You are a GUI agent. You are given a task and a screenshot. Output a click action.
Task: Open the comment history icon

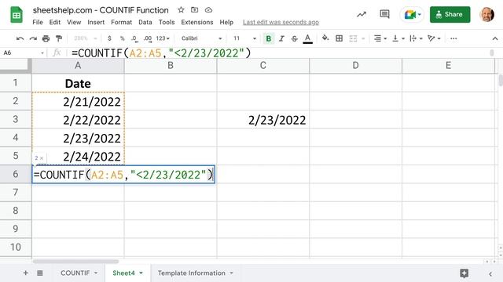384,14
